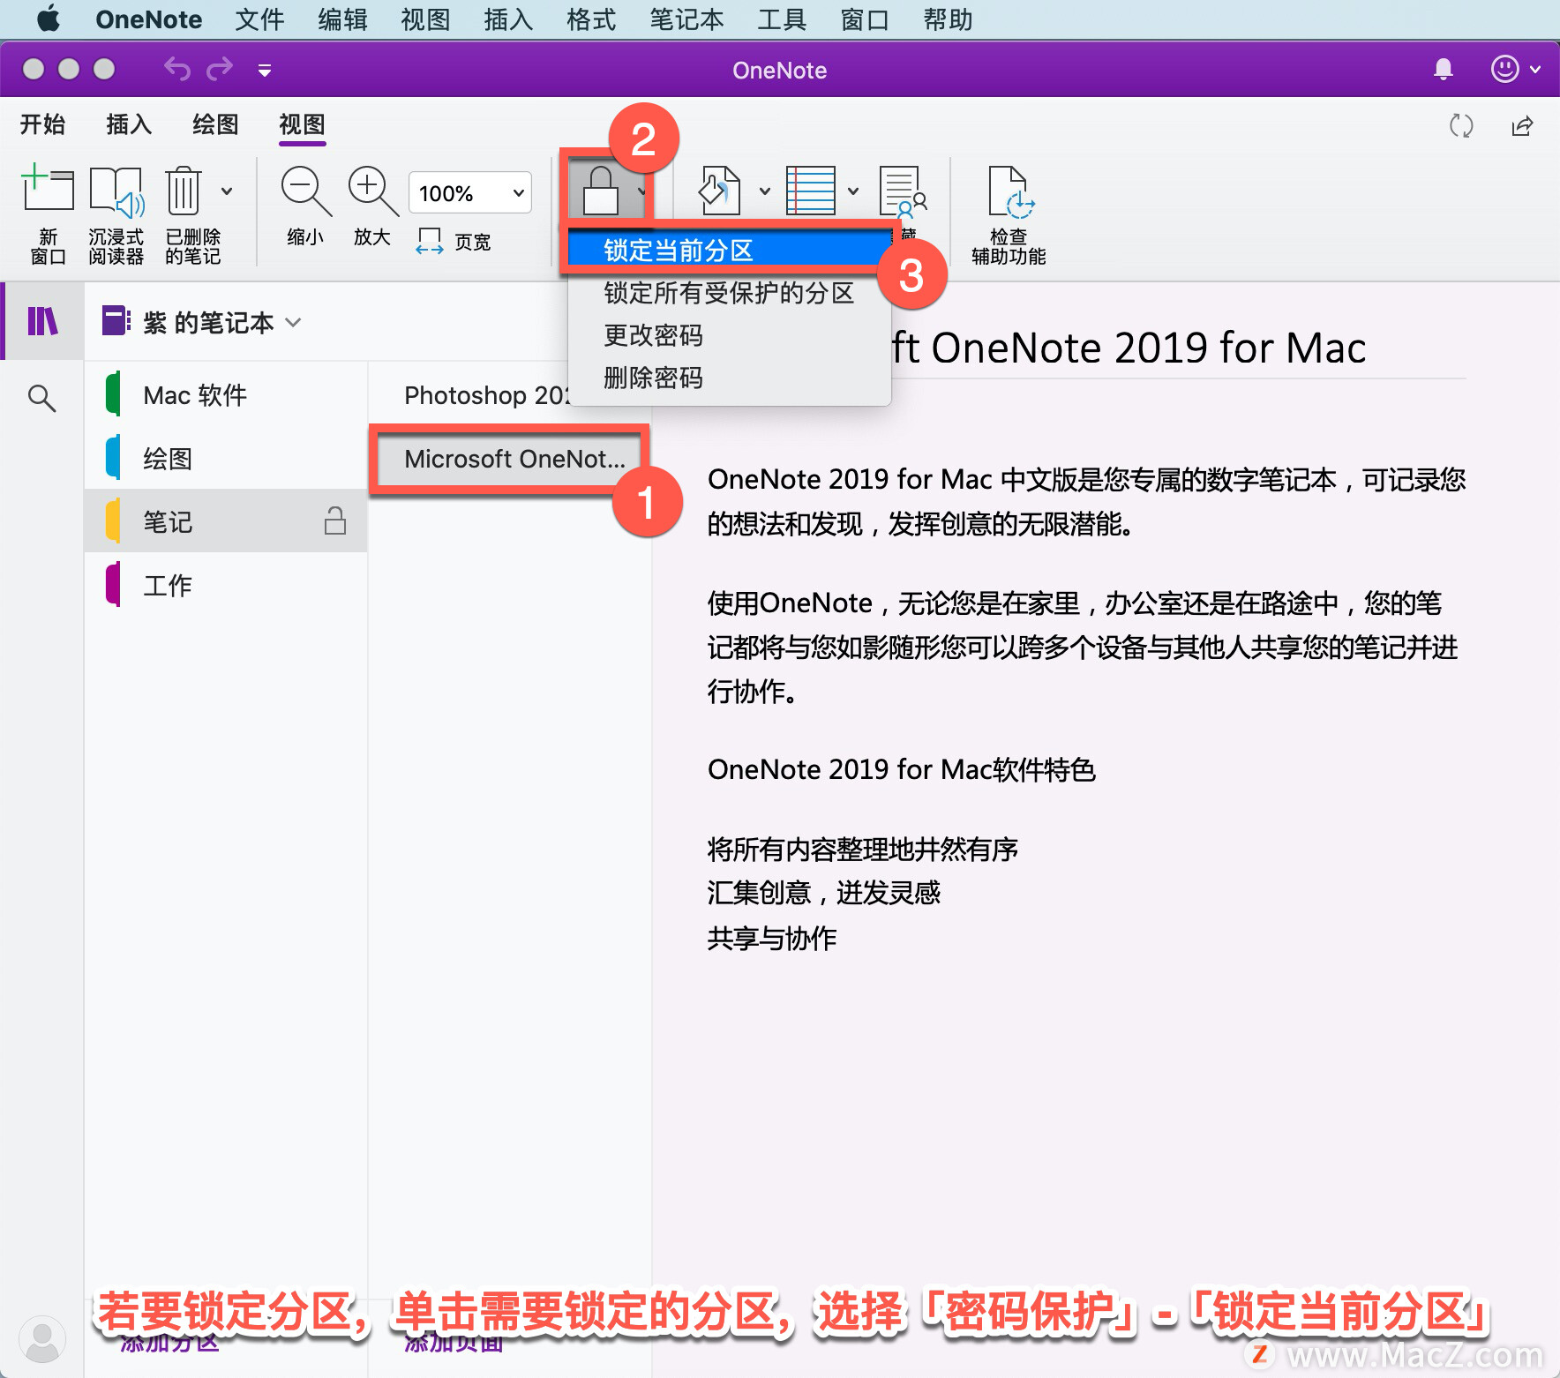Open the notifications bell
1560x1378 pixels.
pyautogui.click(x=1444, y=69)
